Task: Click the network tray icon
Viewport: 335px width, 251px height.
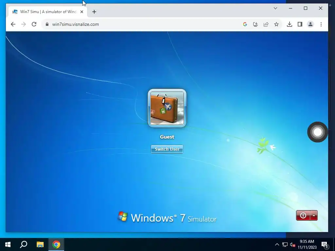Action: 285,244
